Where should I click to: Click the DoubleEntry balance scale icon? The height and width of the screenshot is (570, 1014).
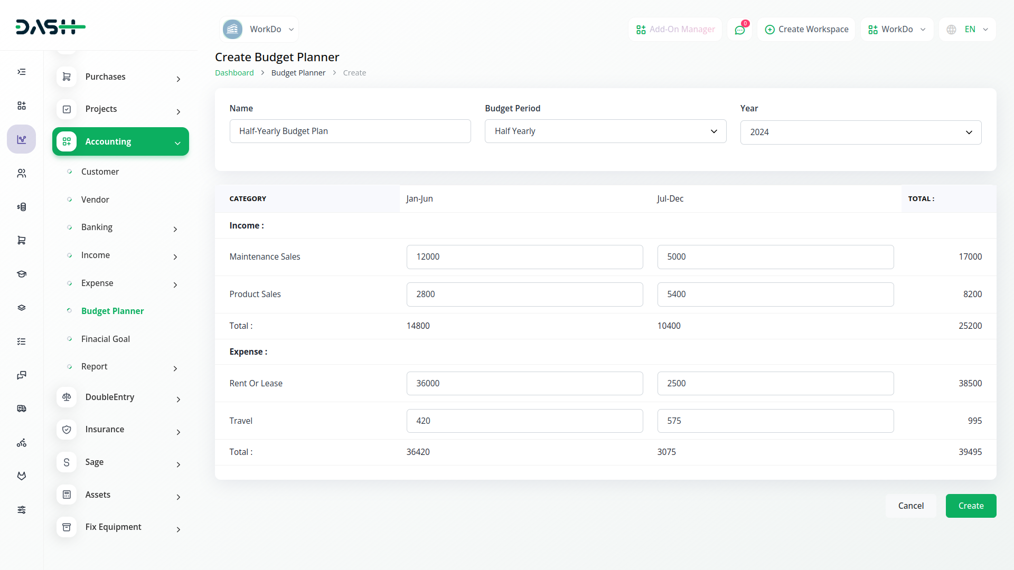[67, 397]
